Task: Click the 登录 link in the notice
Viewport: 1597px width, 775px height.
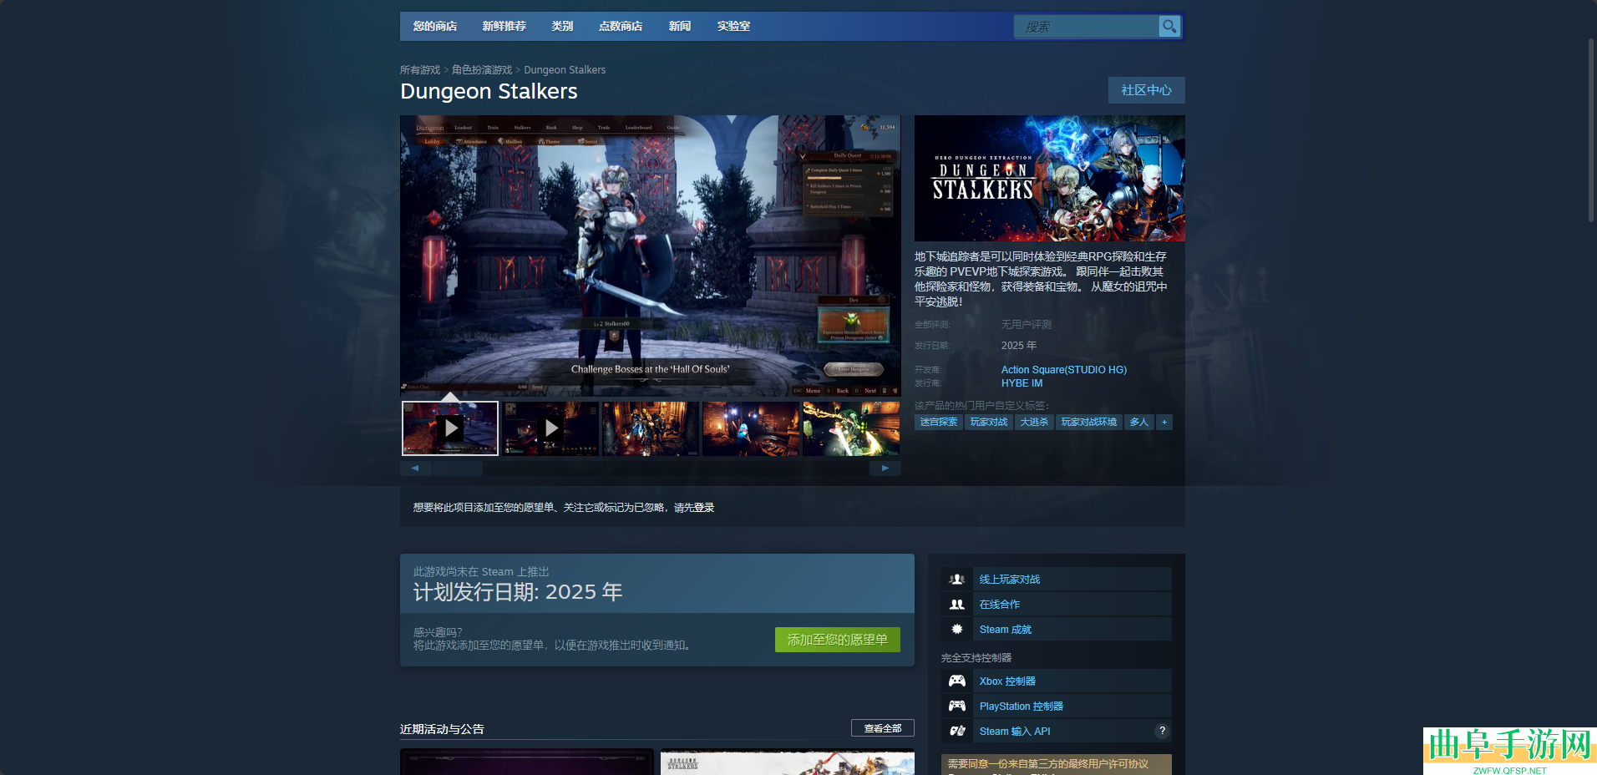Action: coord(703,508)
